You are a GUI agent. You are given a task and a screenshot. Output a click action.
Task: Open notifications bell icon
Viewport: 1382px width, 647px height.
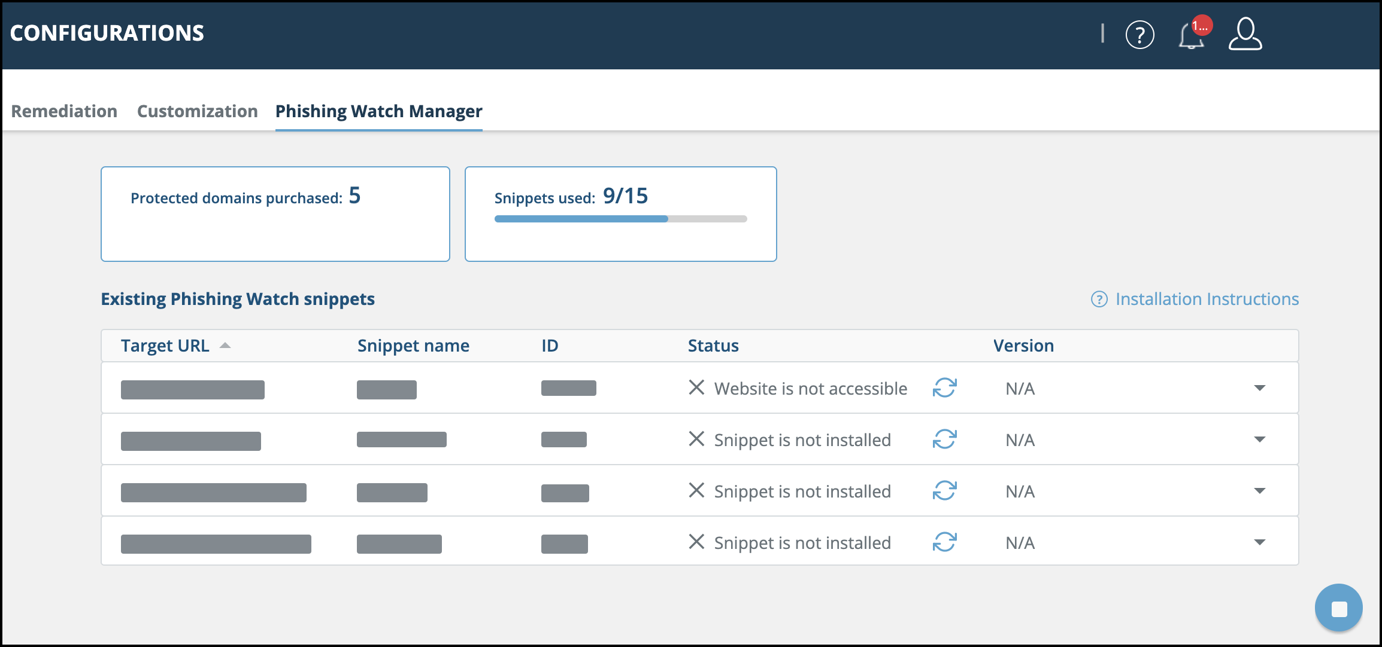tap(1192, 36)
